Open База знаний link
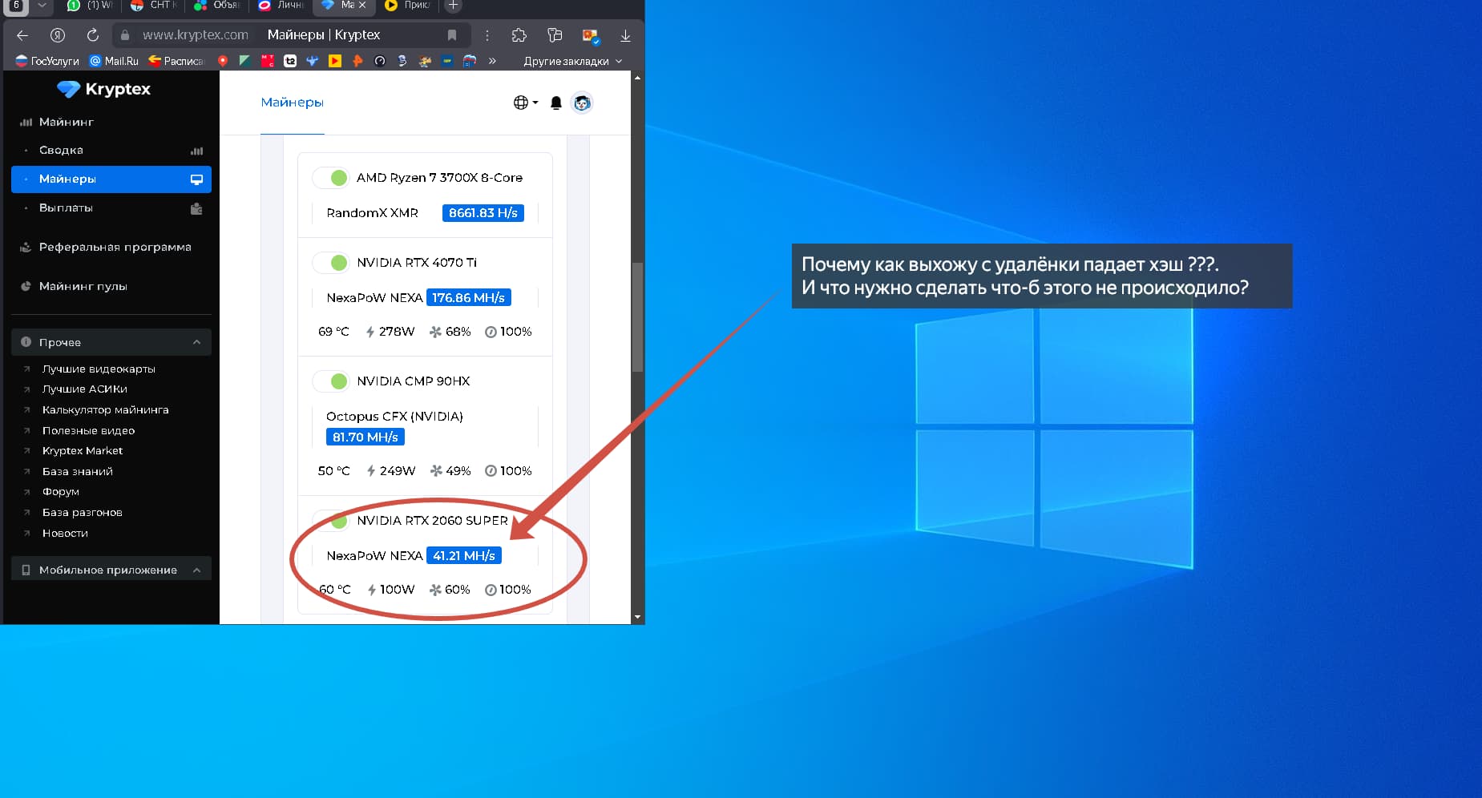The height and width of the screenshot is (798, 1482). point(77,472)
